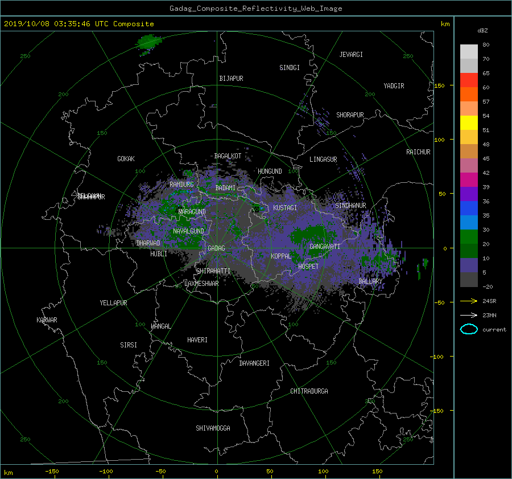The image size is (512, 479).
Task: Select the purple 10 dBZ color swatch
Action: coord(469,265)
